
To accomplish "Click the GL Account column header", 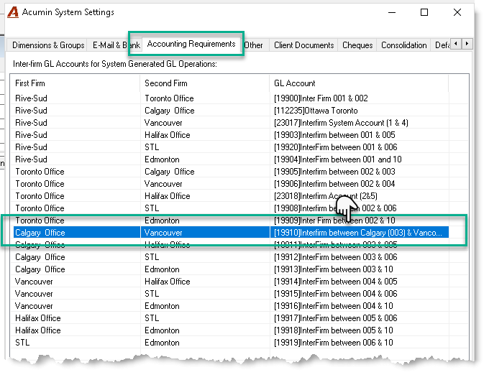I will click(359, 83).
